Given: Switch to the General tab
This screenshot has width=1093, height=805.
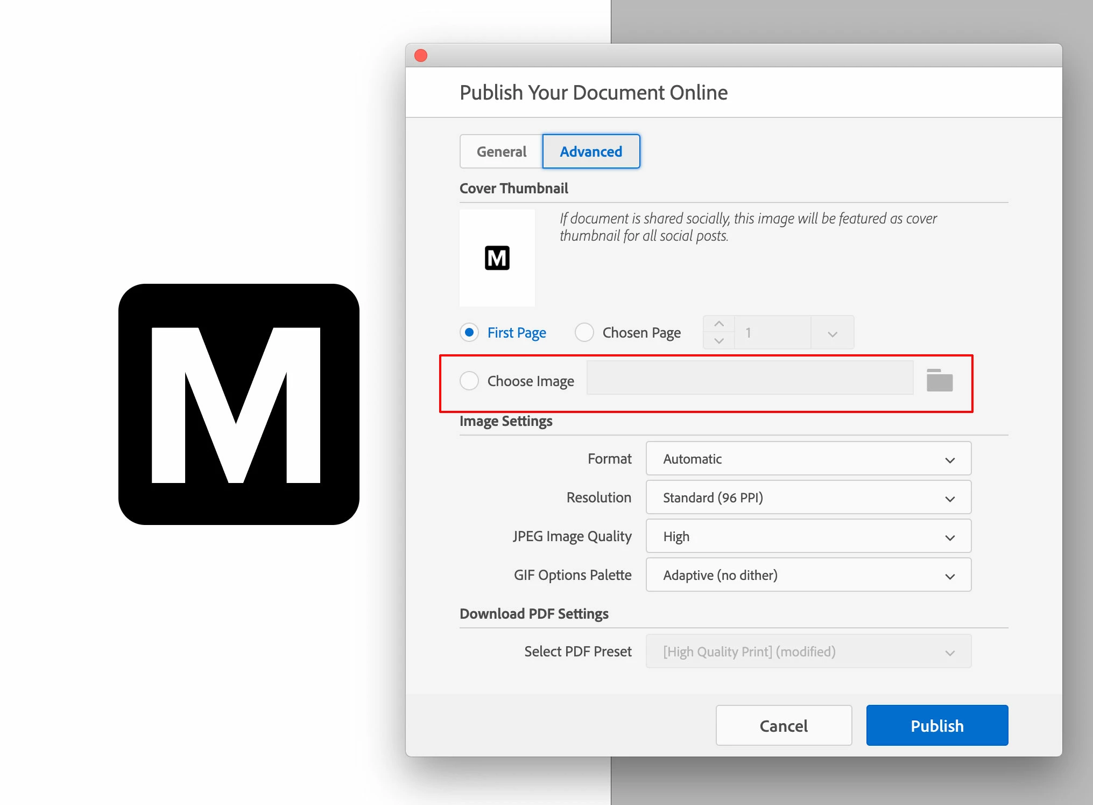Looking at the screenshot, I should (x=501, y=152).
